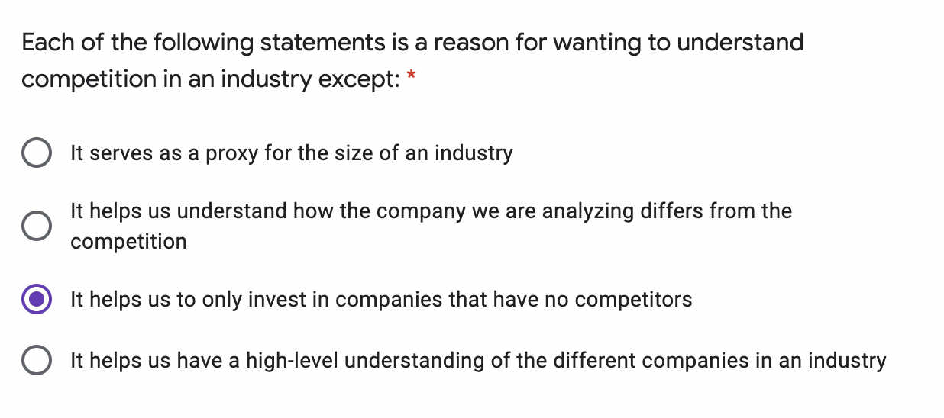The width and height of the screenshot is (944, 418).
Task: Select the "proxy for the size" radio button
Action: click(x=36, y=153)
